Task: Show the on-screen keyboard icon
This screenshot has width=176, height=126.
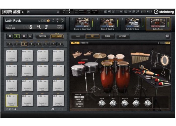Action: [x=167, y=36]
